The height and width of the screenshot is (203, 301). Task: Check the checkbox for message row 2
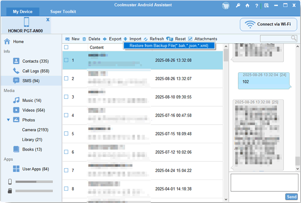[66, 78]
